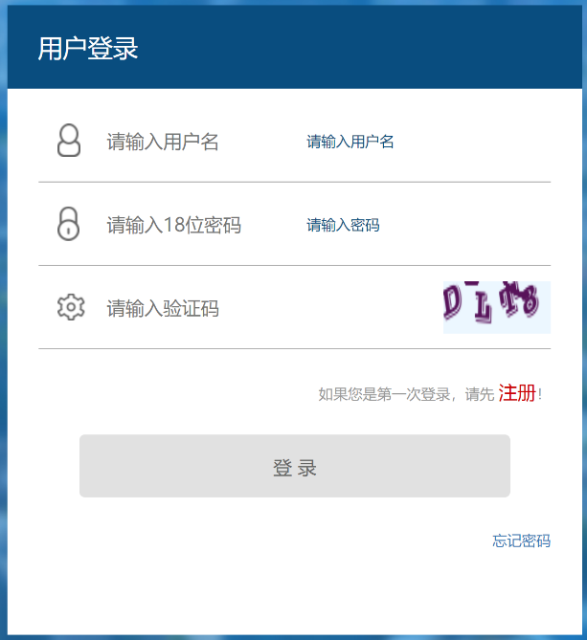This screenshot has width=587, height=640.
Task: Click the blank white area under 忘记密码
Action: tap(295, 592)
